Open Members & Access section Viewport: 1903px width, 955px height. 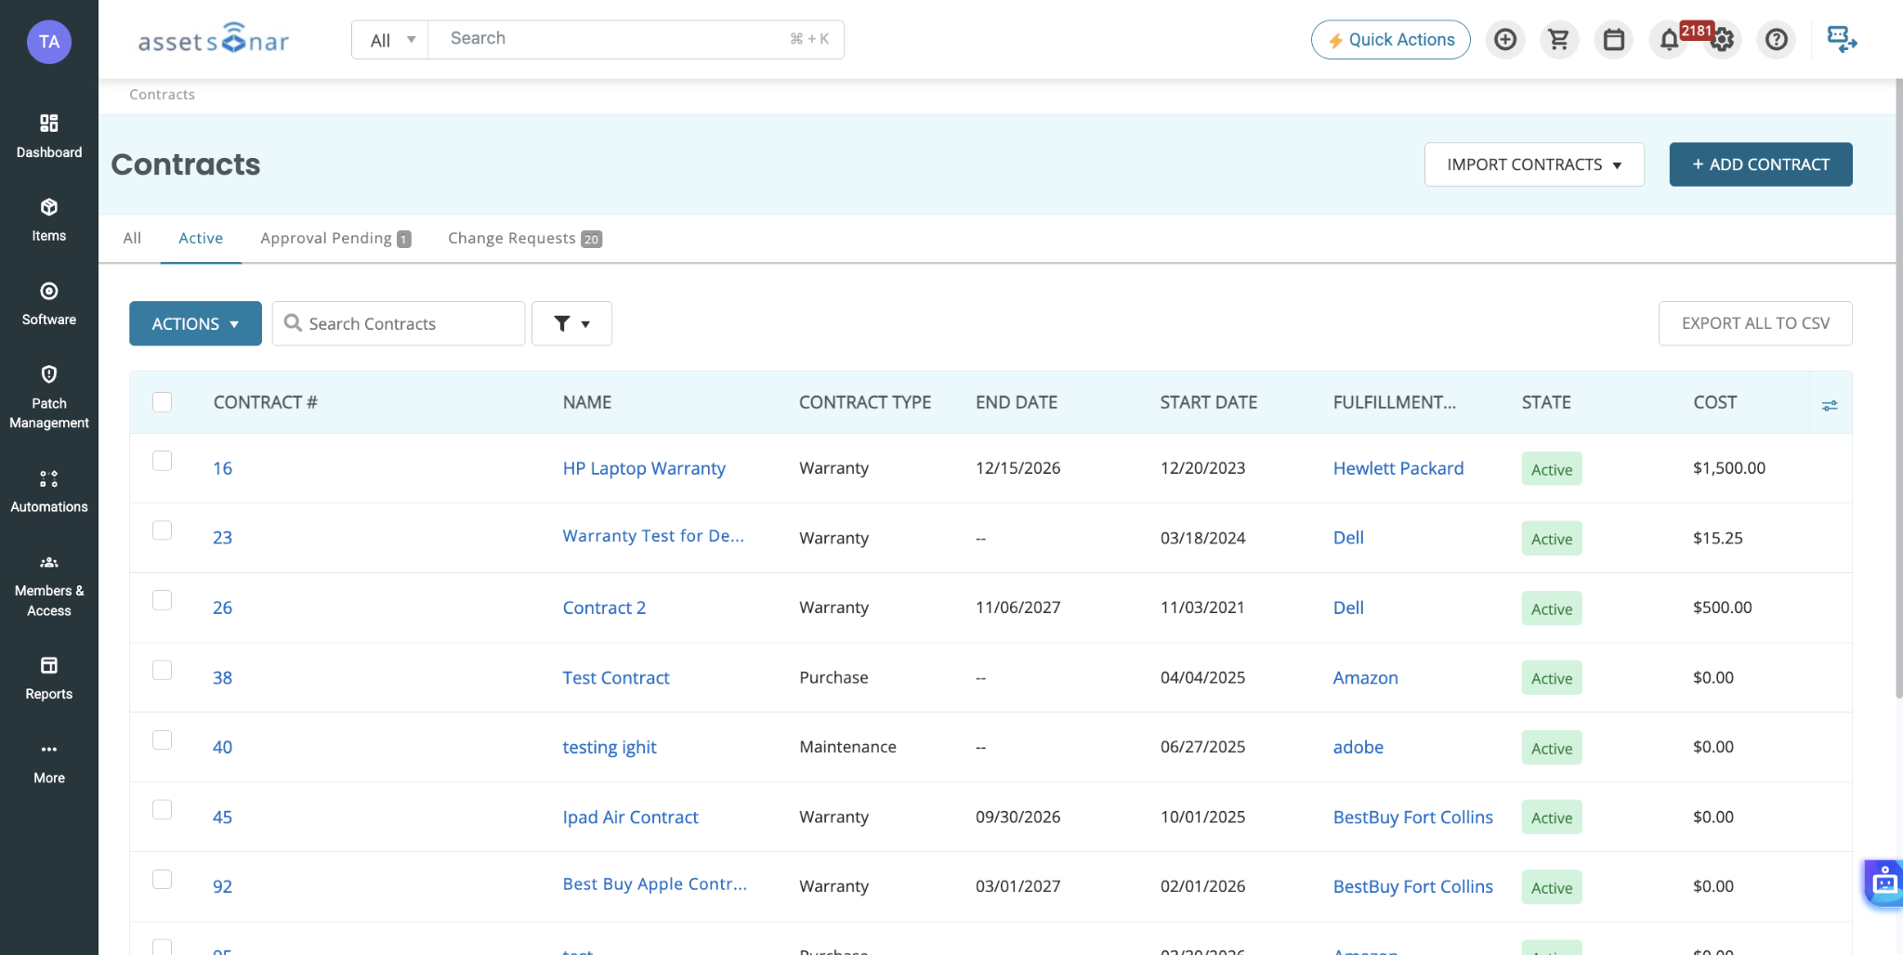point(49,585)
